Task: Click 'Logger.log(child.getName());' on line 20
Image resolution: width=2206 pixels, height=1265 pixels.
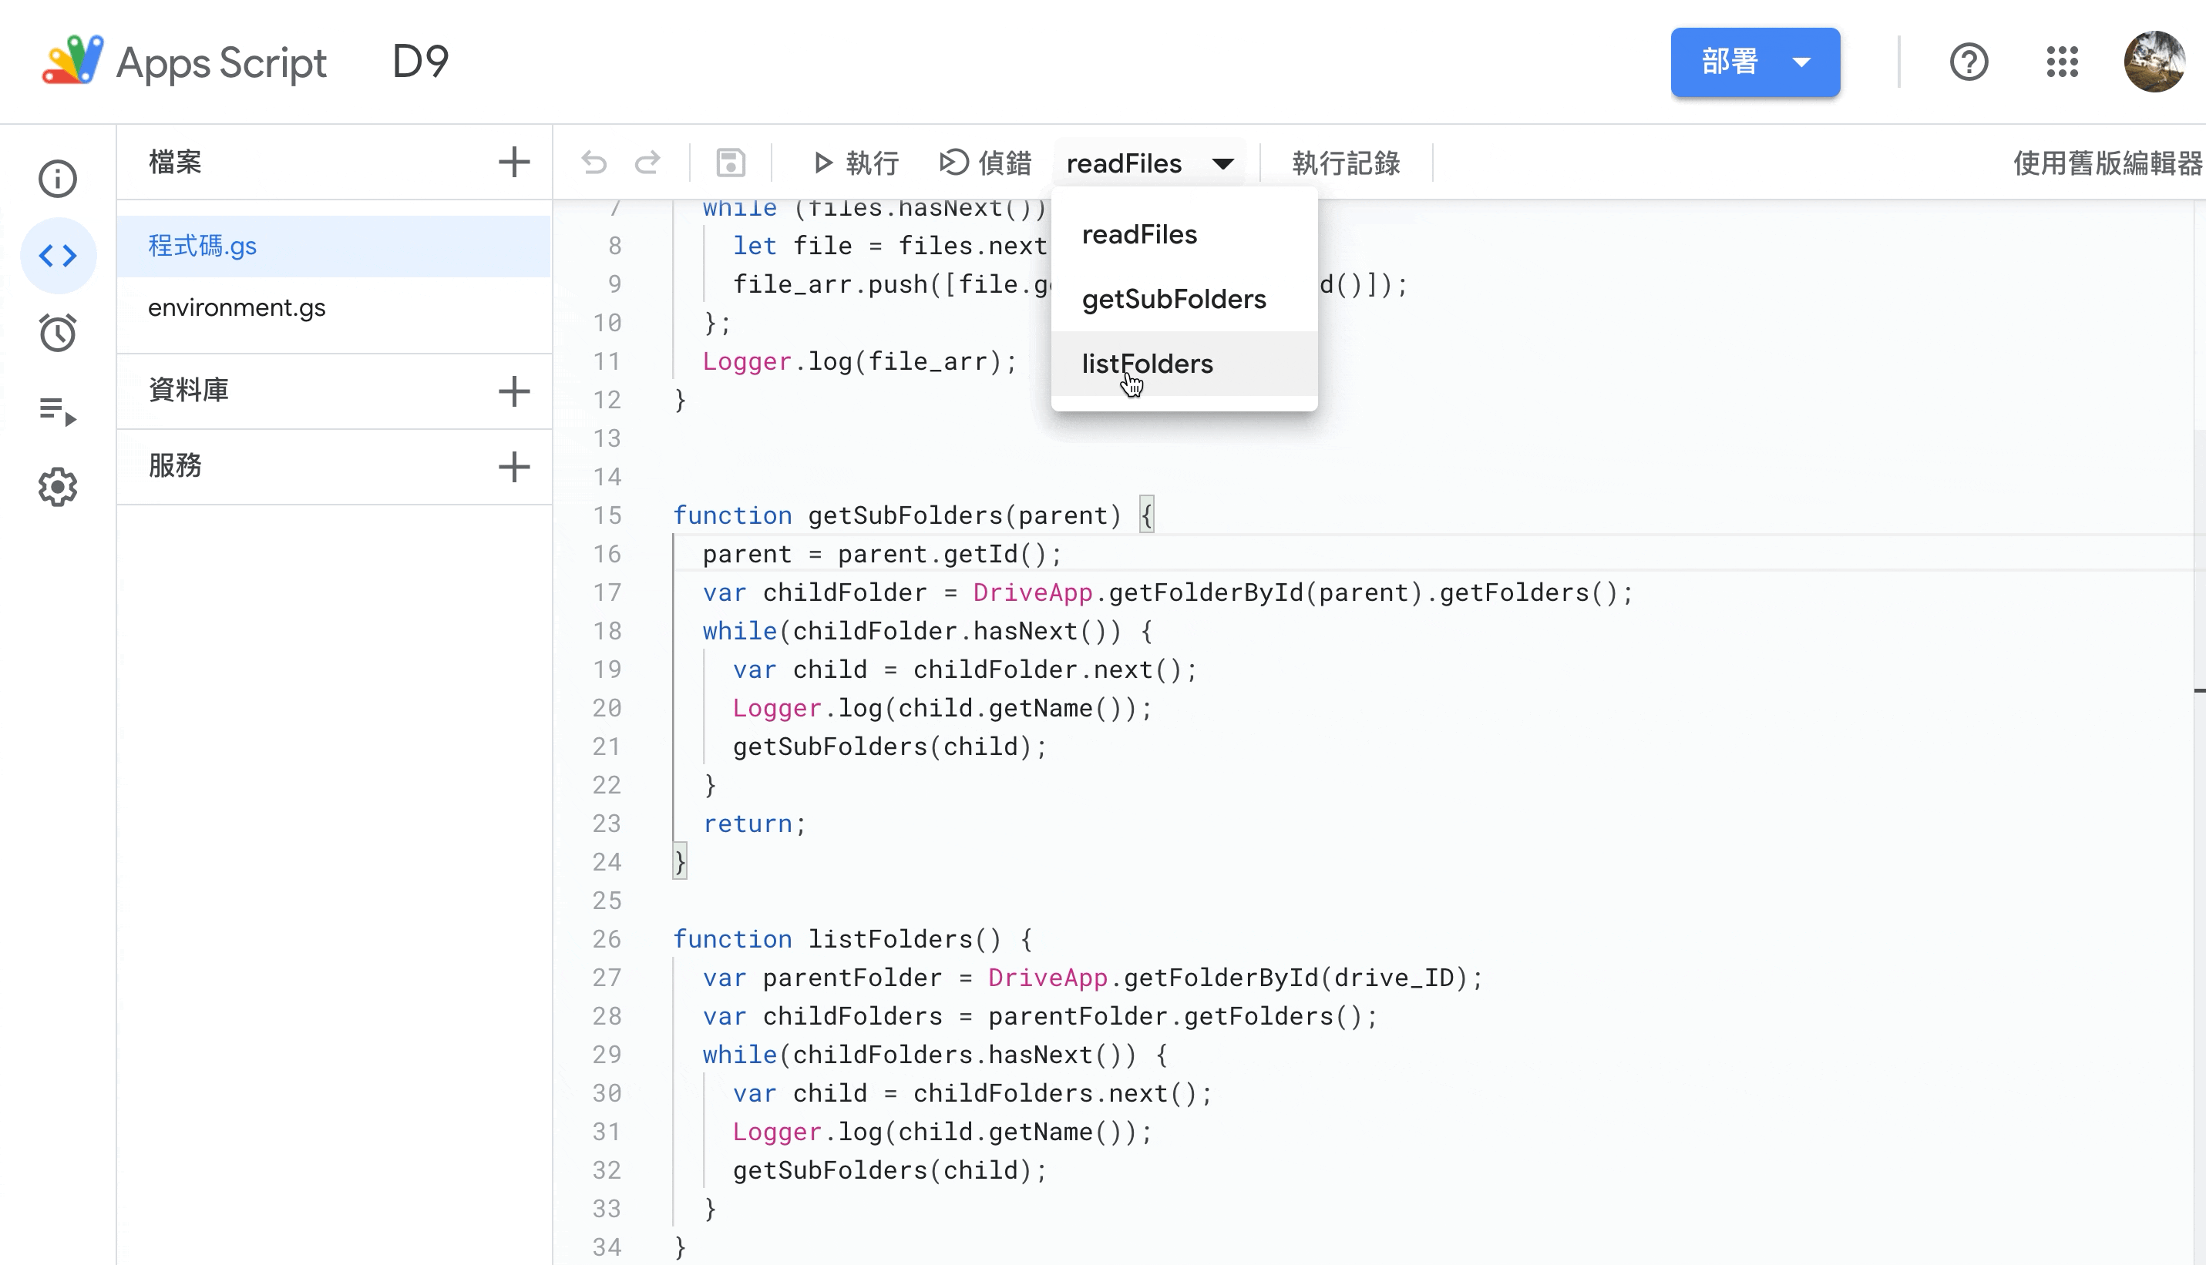Action: pyautogui.click(x=943, y=708)
